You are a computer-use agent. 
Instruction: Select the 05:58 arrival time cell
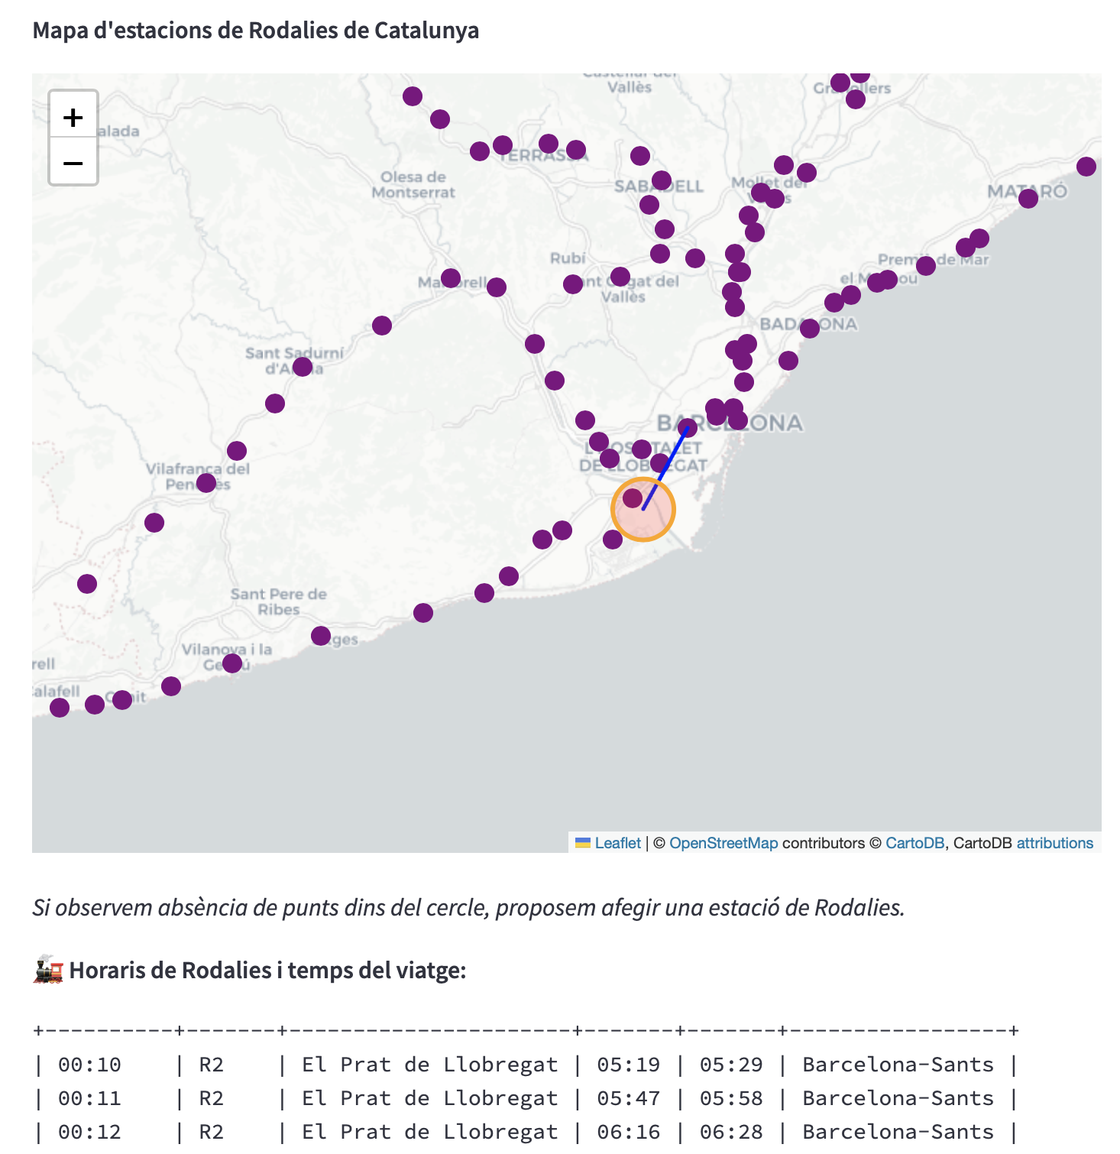pyautogui.click(x=731, y=1098)
